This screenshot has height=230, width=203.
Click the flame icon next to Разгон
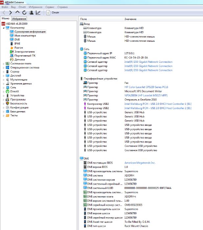click(x=12, y=48)
